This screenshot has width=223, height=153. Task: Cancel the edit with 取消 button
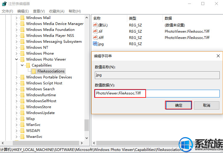point(207,105)
